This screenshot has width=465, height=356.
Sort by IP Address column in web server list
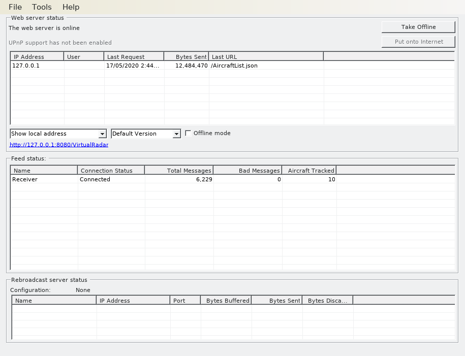tap(37, 57)
